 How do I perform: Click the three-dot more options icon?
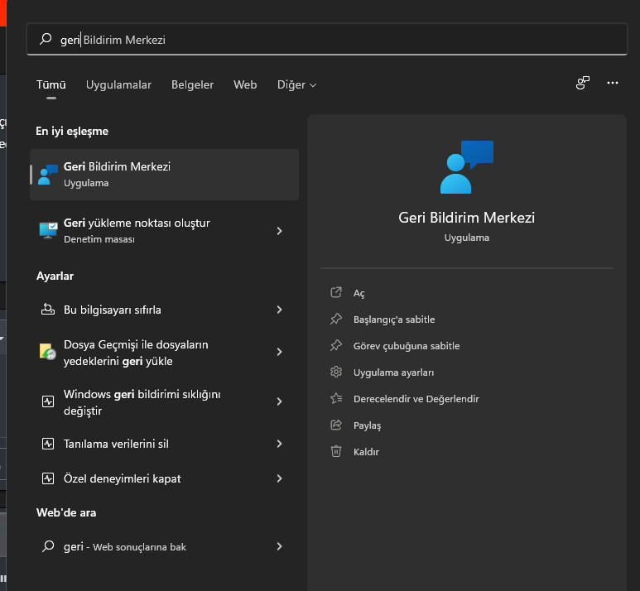[613, 83]
